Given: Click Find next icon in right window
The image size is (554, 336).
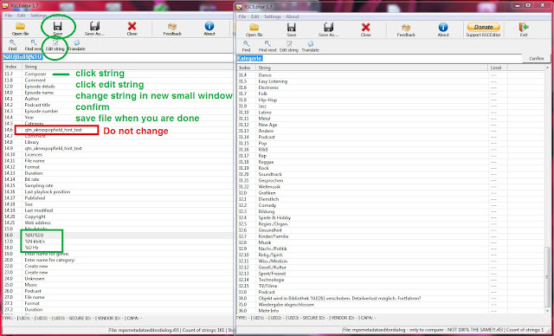Looking at the screenshot, I should (x=267, y=46).
